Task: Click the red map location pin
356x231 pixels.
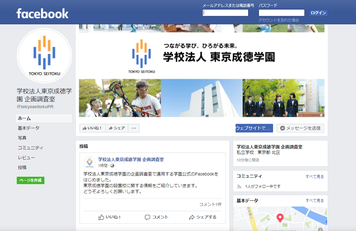Action: 280,218
